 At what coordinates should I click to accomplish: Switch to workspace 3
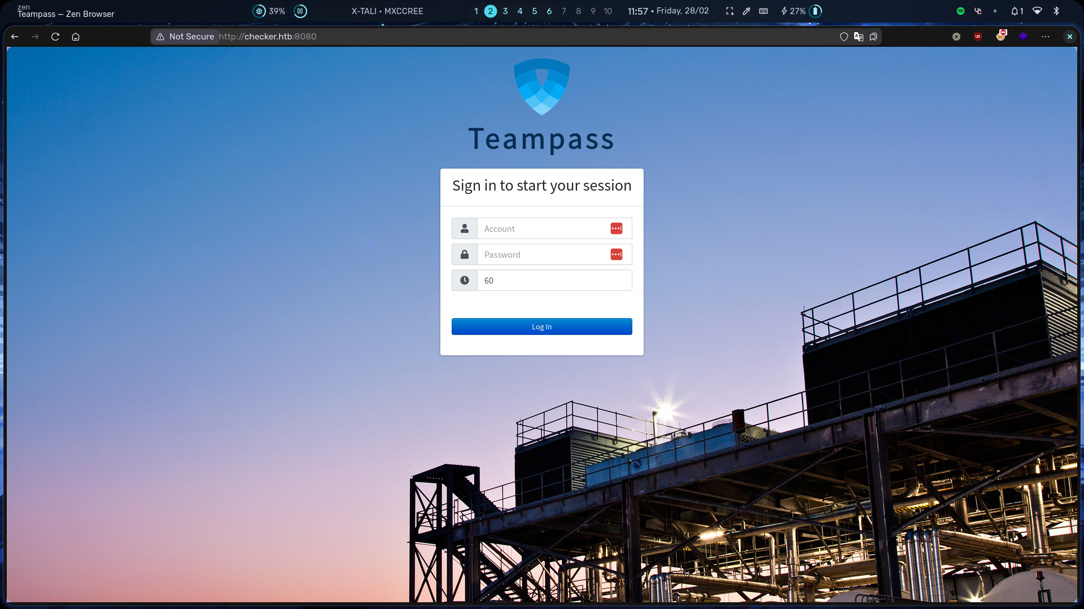coord(505,11)
